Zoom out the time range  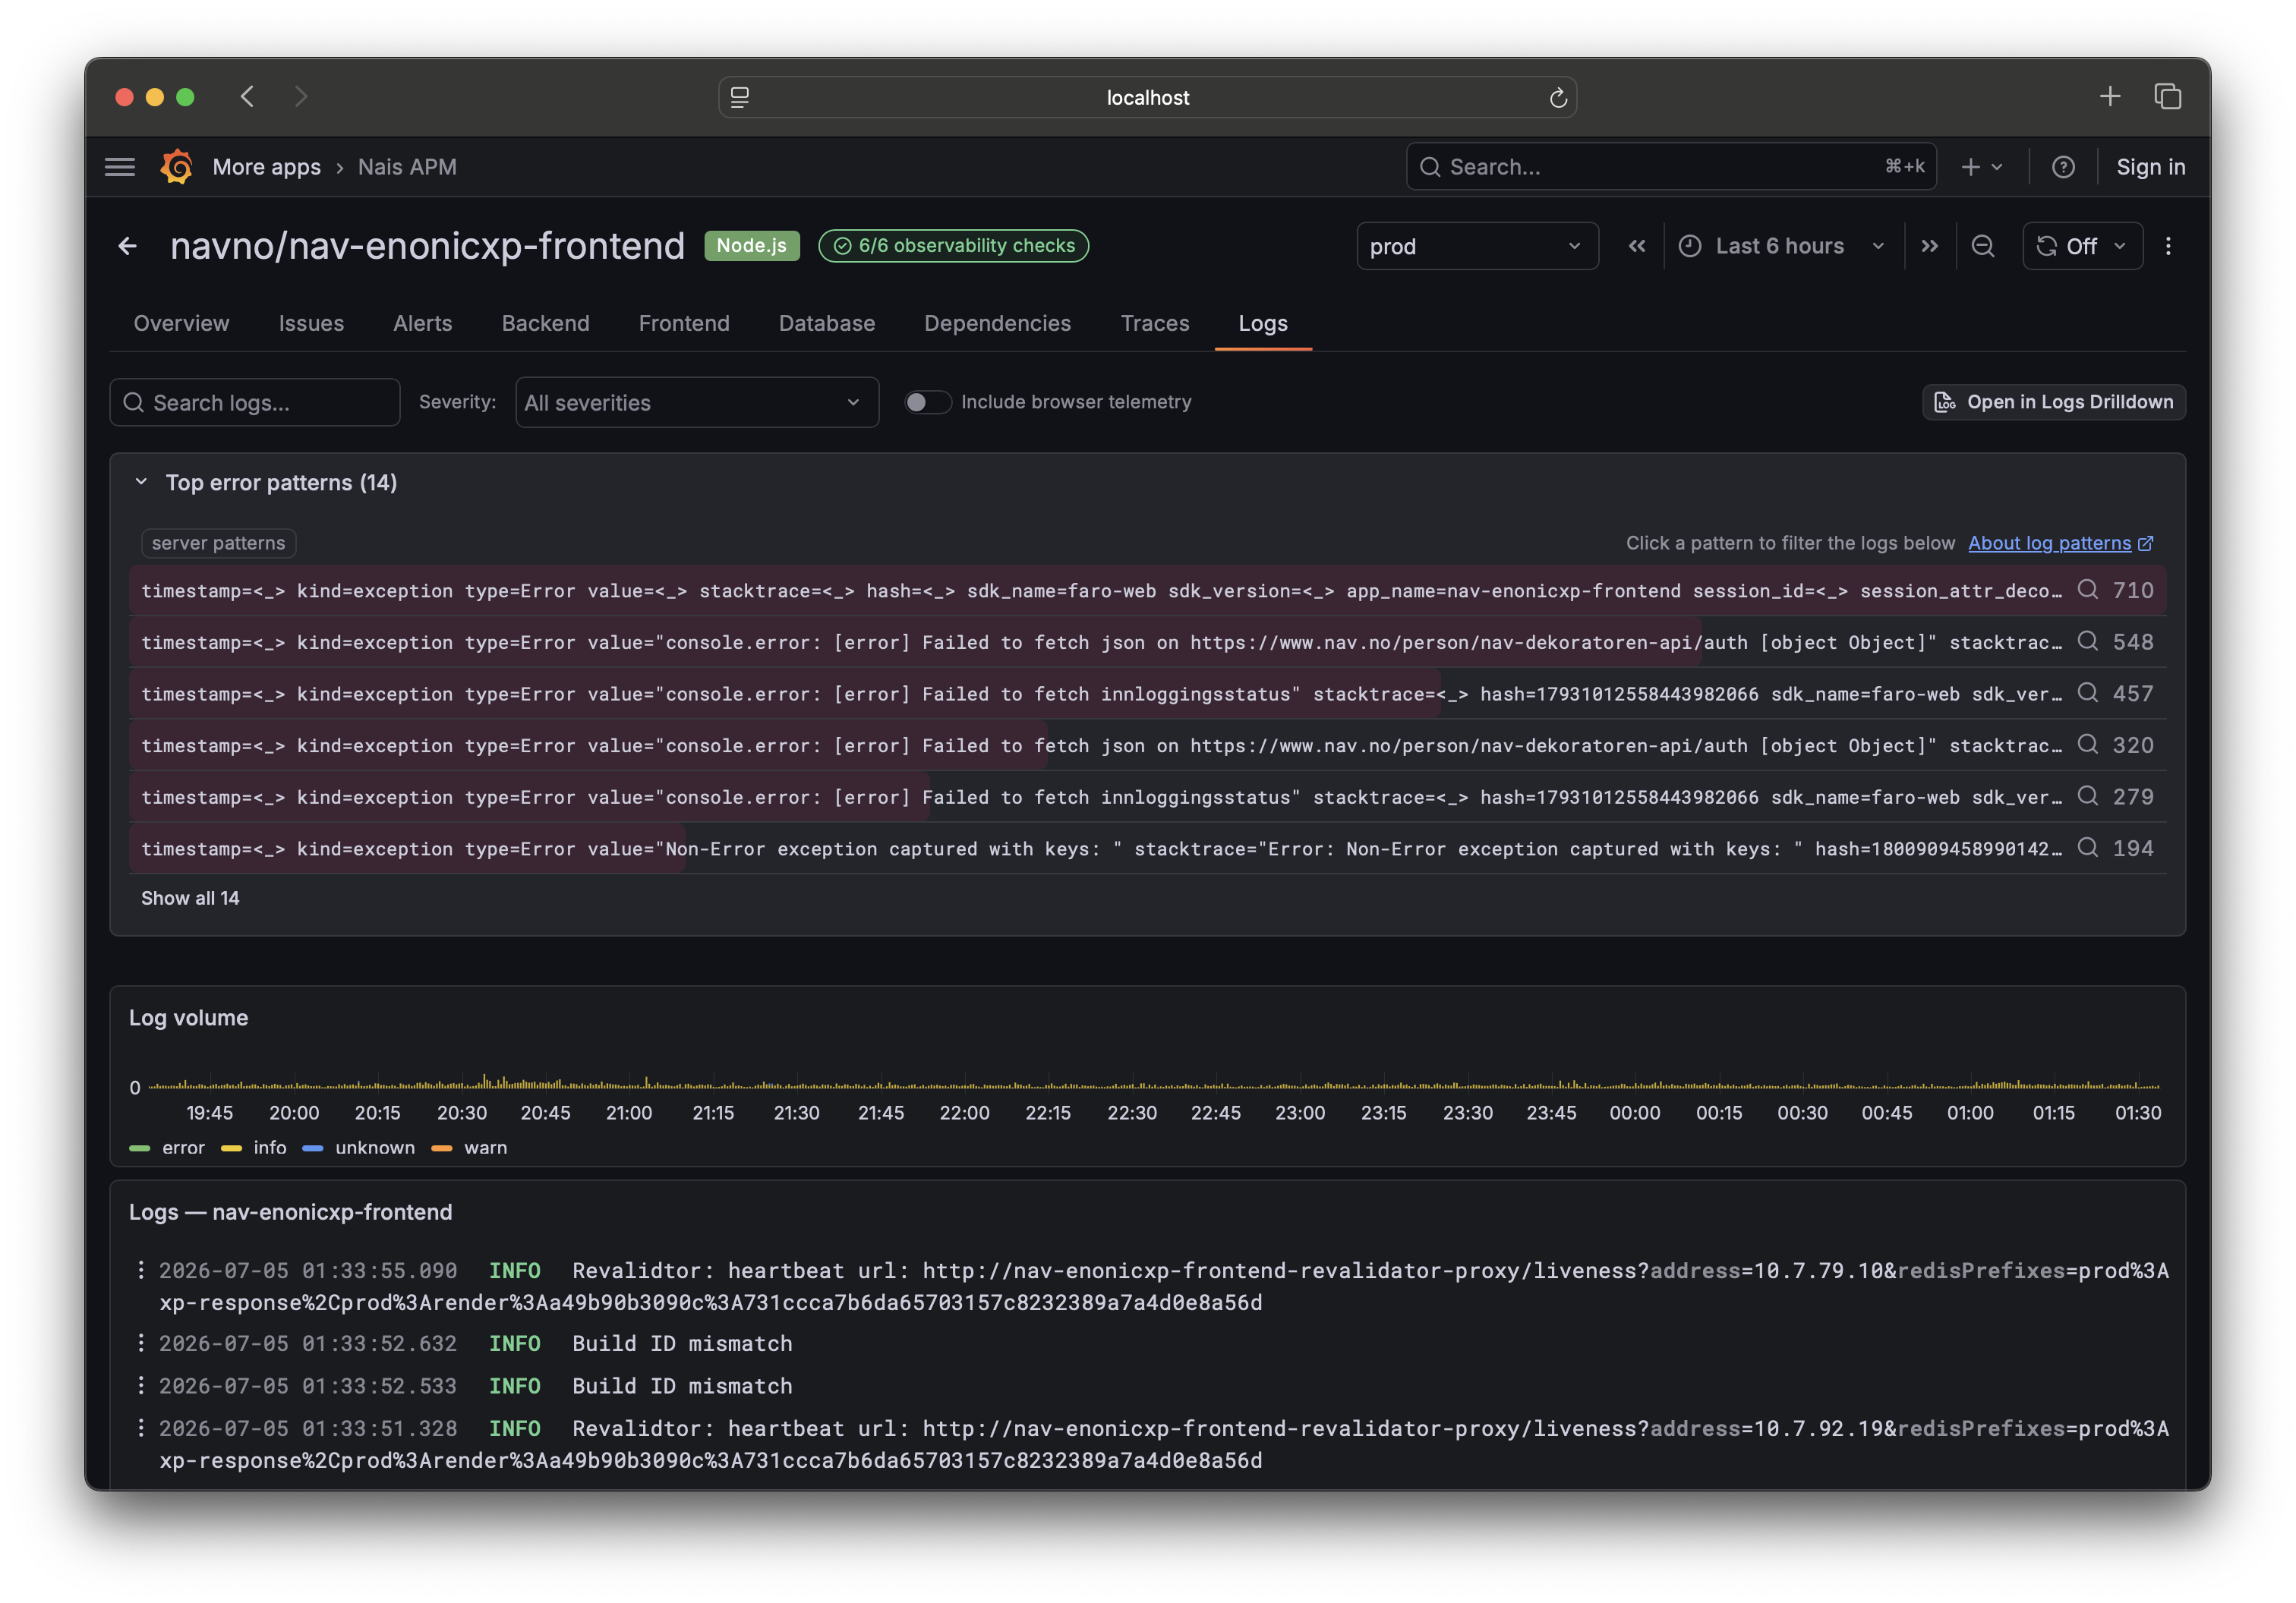(1982, 246)
